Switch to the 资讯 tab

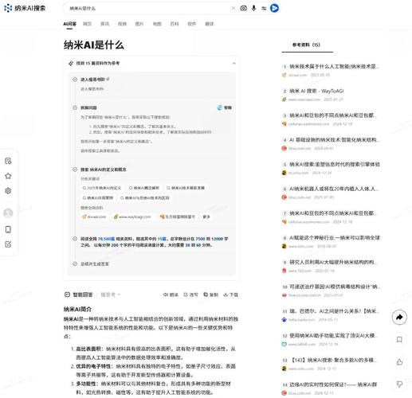[104, 24]
